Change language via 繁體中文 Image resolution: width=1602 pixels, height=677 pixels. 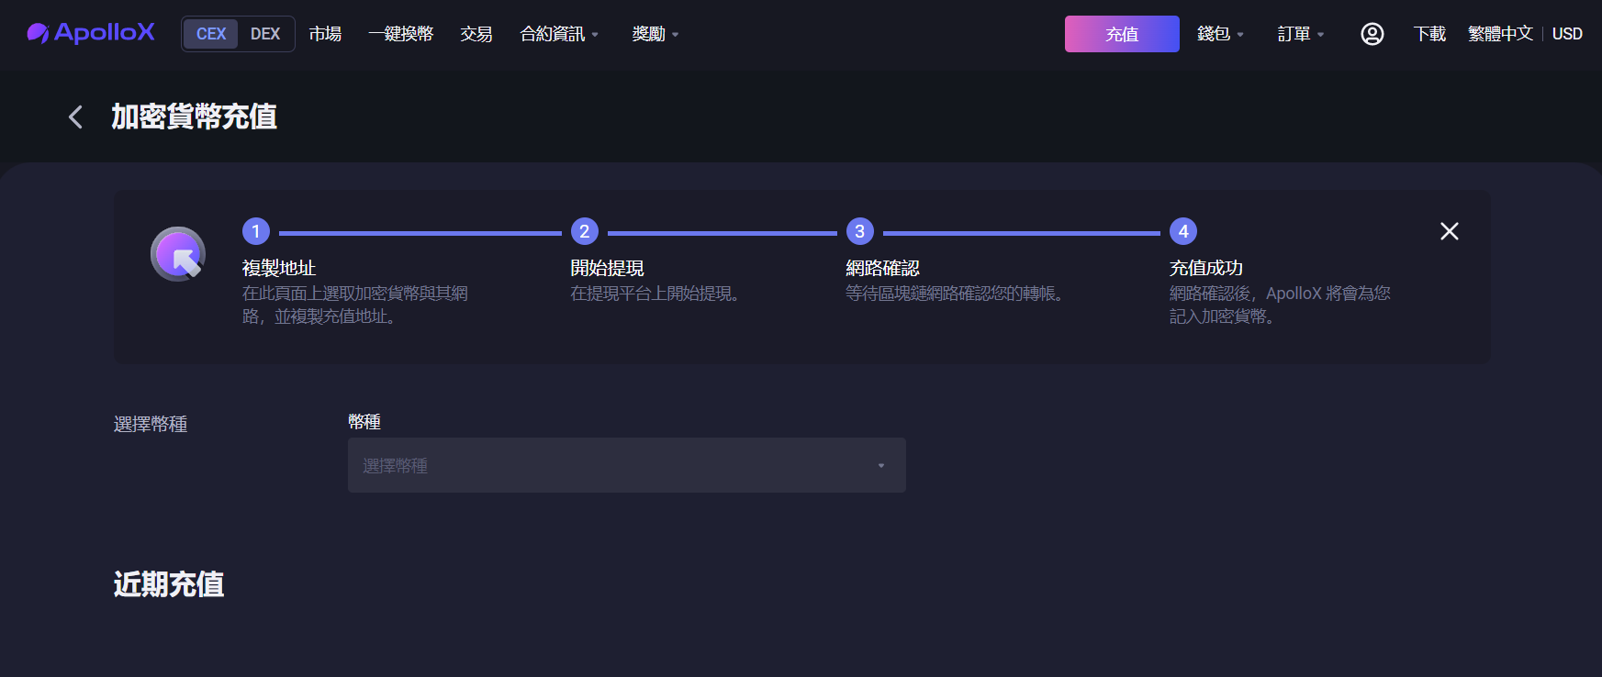tap(1500, 34)
